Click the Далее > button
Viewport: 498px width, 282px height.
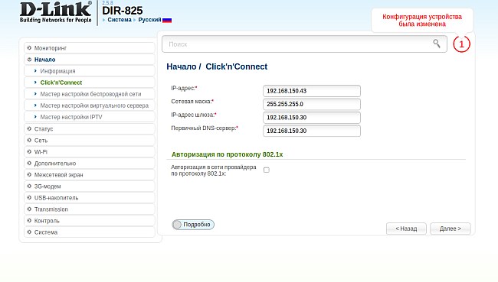(x=450, y=229)
